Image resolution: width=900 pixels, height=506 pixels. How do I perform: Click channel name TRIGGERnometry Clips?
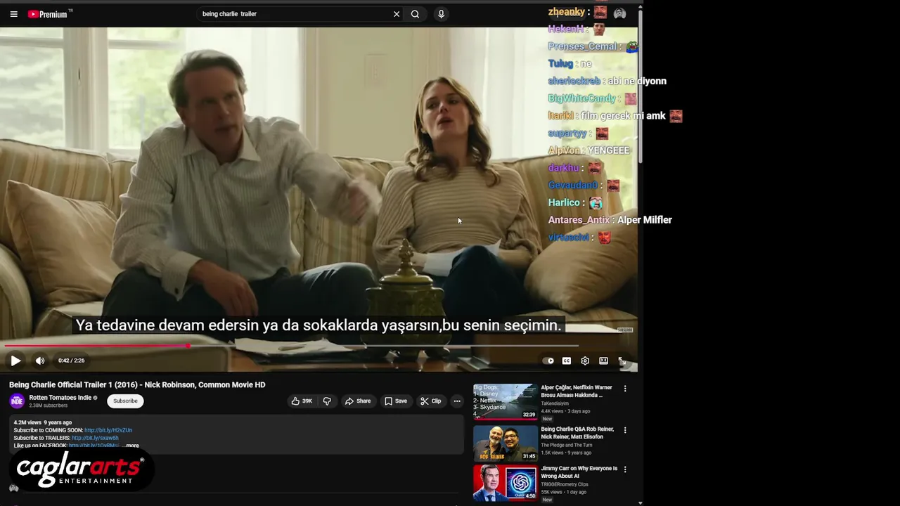pyautogui.click(x=565, y=484)
